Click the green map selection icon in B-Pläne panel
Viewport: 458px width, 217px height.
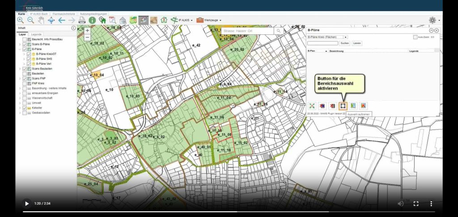click(x=353, y=105)
